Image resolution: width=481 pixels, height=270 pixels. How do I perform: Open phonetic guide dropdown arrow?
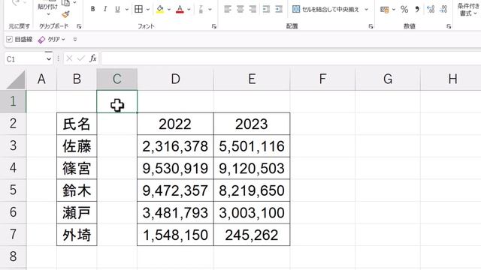210,10
